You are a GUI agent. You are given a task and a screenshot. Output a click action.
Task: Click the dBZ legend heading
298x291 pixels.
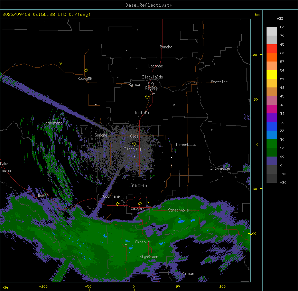[x=280, y=19]
